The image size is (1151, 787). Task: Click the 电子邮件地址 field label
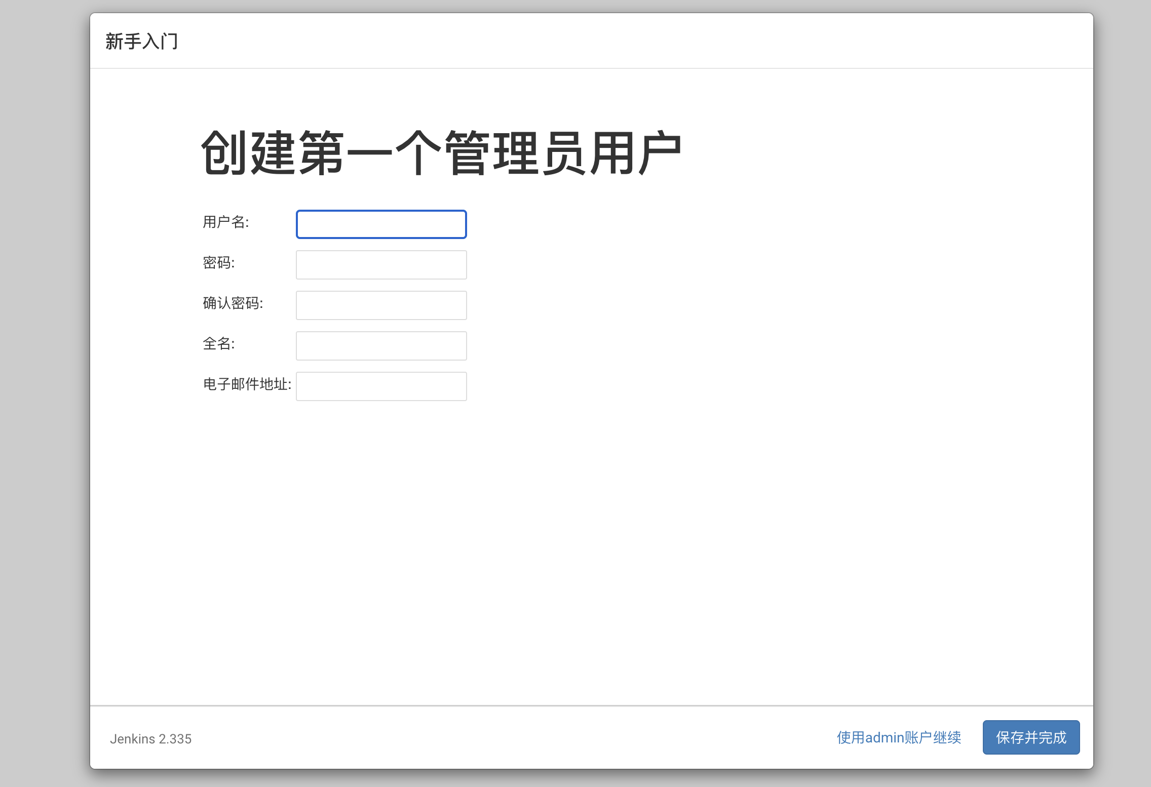click(247, 385)
